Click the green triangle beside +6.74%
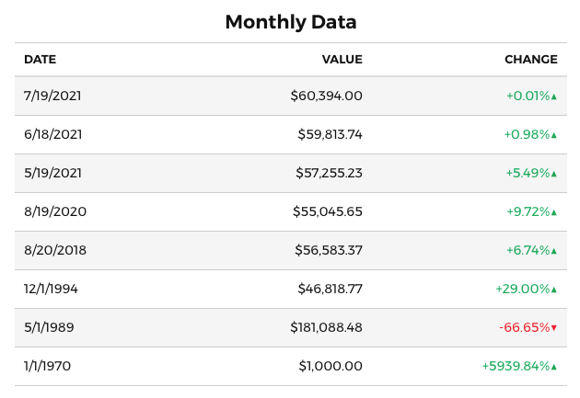The width and height of the screenshot is (580, 398). (554, 251)
